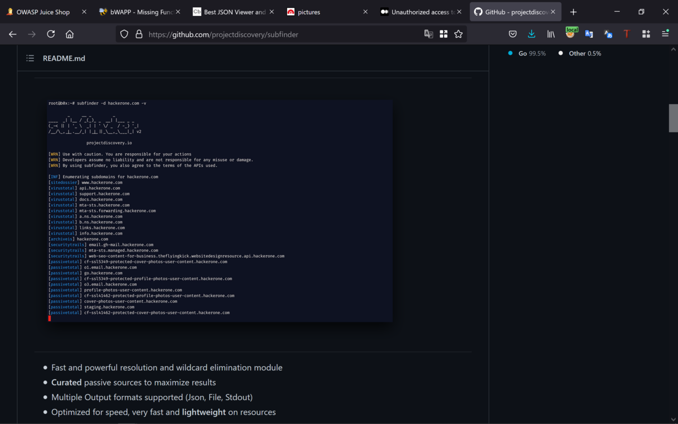The width and height of the screenshot is (678, 424).
Task: Click 'Fast and powerful resolution' bullet text
Action: tap(167, 367)
